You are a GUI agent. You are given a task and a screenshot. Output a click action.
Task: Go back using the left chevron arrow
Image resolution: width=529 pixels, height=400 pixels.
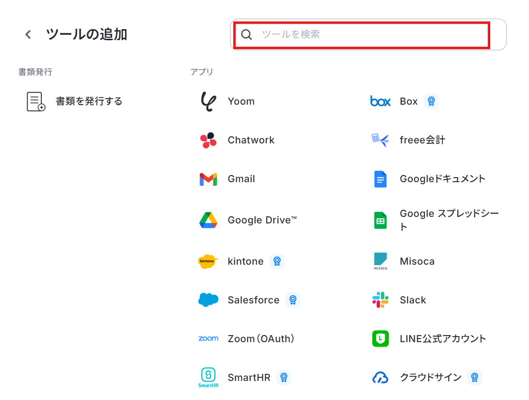(x=28, y=34)
